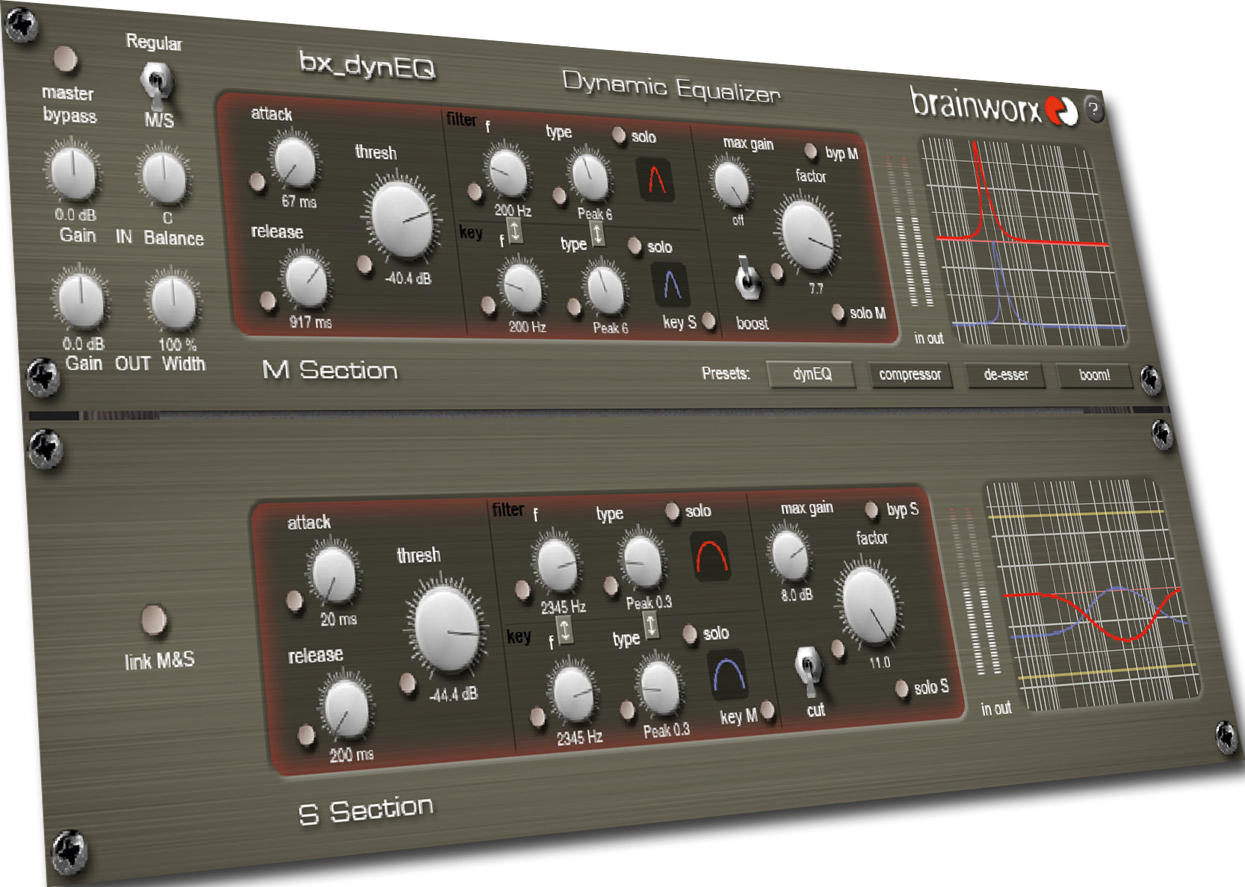
Task: Click the M section filter/key frequency link arrow
Action: click(515, 229)
